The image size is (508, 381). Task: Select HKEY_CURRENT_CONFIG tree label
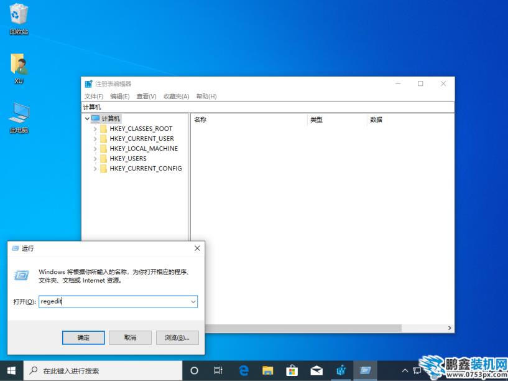[145, 169]
